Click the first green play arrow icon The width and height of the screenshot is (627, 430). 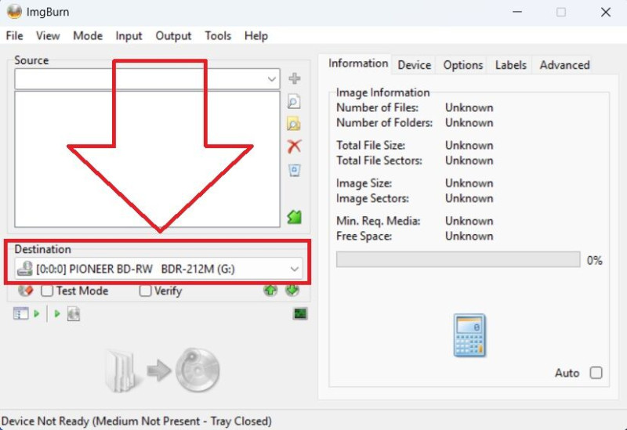click(37, 314)
